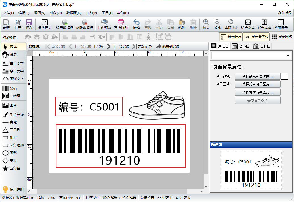Viewport: 294px width, 202px height.
Task: Paste clipboard content with 粘贴
Action: click(182, 24)
